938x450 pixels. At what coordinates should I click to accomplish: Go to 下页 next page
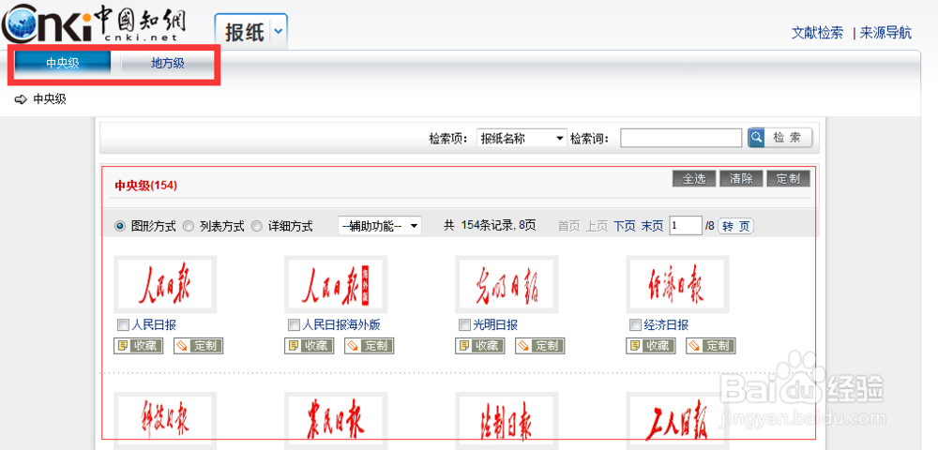[625, 226]
